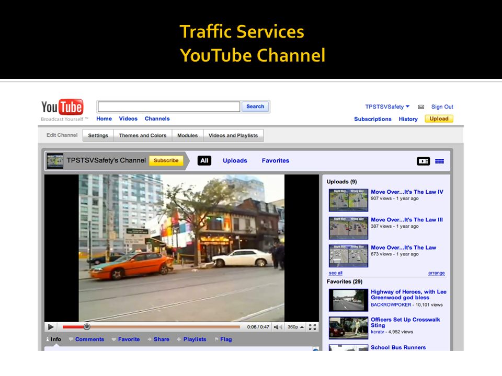Viewport: 502px width, 376px height.
Task: Click School Bus Runners title
Action: coord(398,347)
